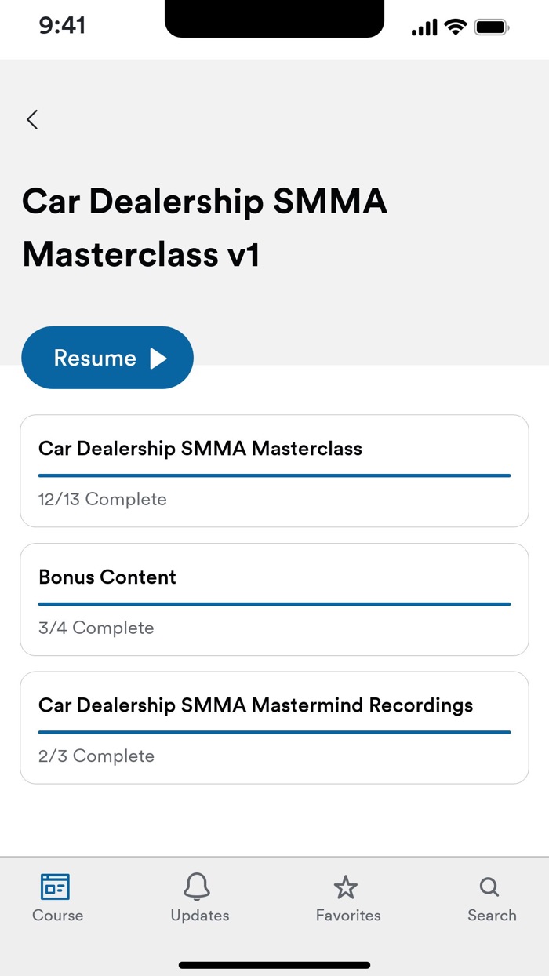549x976 pixels.
Task: Expand the Mastermind Recordings section
Action: click(274, 727)
